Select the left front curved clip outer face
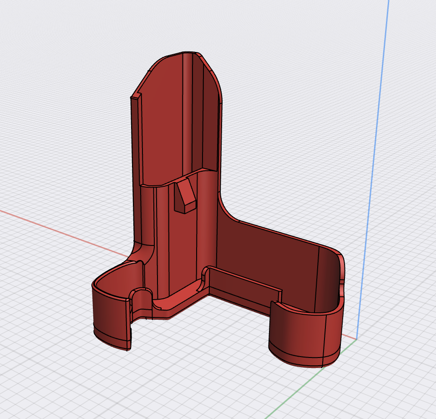 [109, 318]
